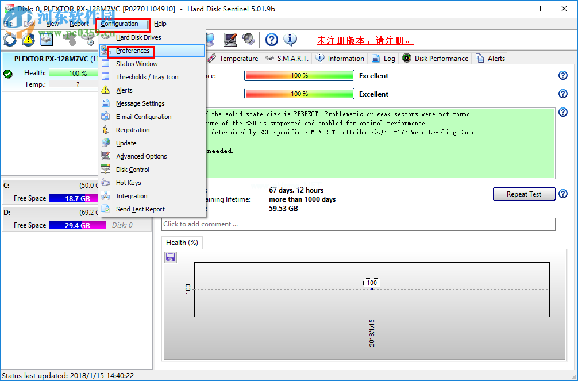Image resolution: width=578 pixels, height=381 pixels.
Task: Select the Health (%) chart tab
Action: point(182,242)
